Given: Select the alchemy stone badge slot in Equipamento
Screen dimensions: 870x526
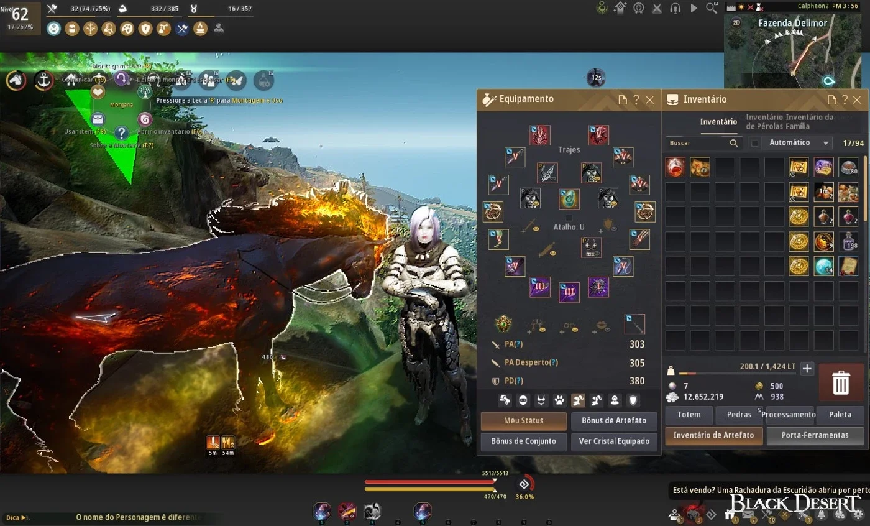Looking at the screenshot, I should tap(503, 324).
